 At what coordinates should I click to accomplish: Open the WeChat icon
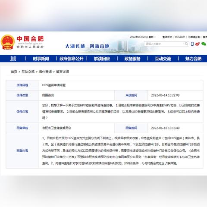[x=204, y=44]
